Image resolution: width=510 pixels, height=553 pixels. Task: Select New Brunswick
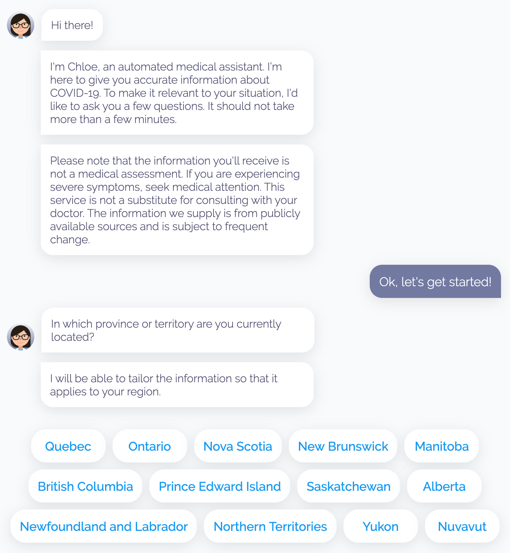point(343,446)
